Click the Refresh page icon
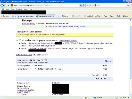 point(87,5)
